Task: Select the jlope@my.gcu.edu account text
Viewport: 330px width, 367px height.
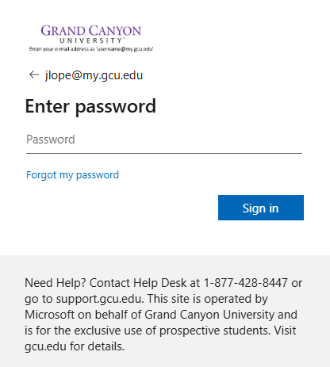Action: coord(94,75)
